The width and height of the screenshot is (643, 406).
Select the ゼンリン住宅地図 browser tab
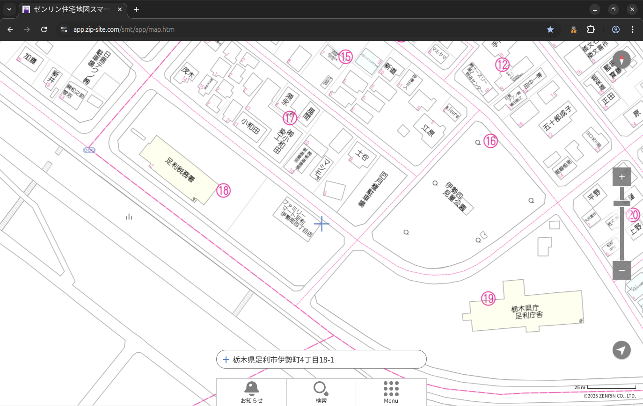(x=73, y=9)
